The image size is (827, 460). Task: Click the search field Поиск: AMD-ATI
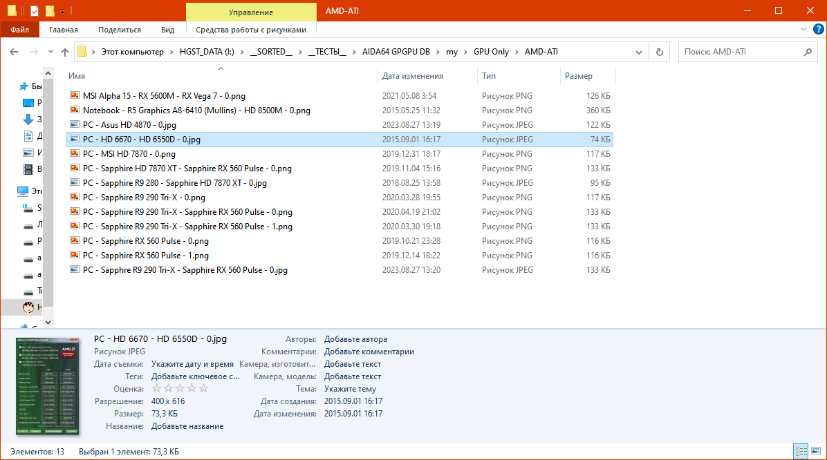point(741,52)
